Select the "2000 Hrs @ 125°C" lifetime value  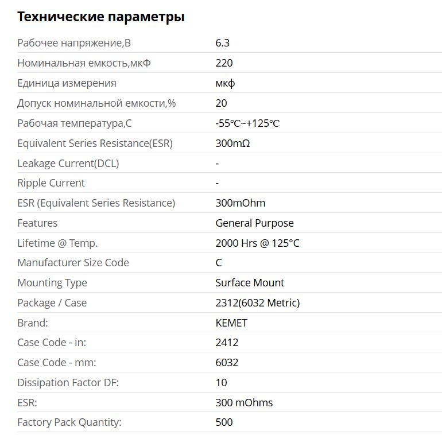click(257, 243)
